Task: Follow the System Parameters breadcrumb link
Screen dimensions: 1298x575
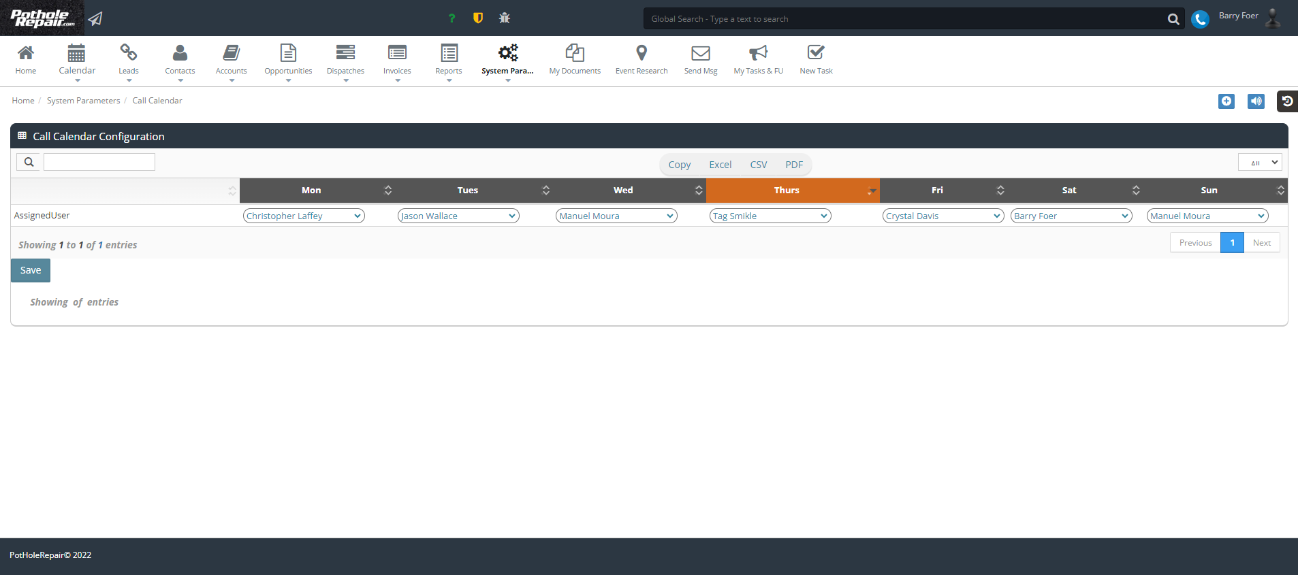Action: pyautogui.click(x=83, y=101)
